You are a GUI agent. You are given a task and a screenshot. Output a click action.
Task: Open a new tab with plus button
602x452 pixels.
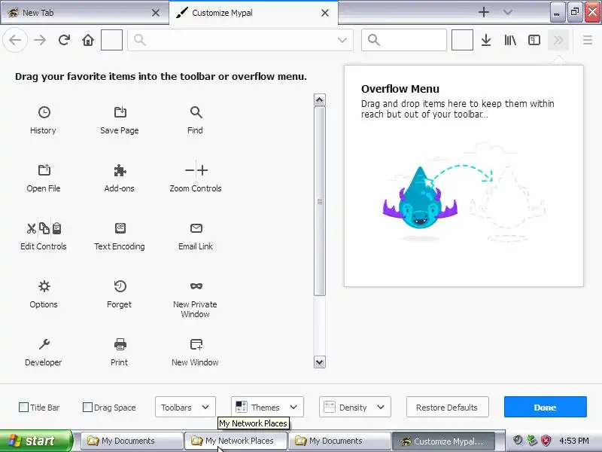click(x=484, y=12)
